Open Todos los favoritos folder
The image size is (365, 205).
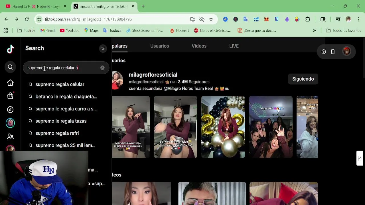(344, 30)
